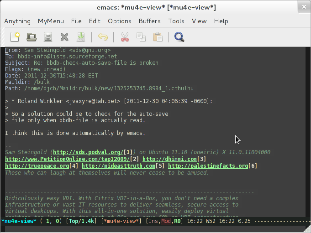Click the Undo arrow icon

point(103,37)
